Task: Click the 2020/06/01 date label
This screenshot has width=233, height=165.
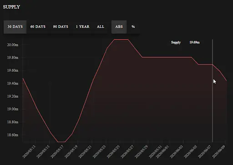Action: 162,151
